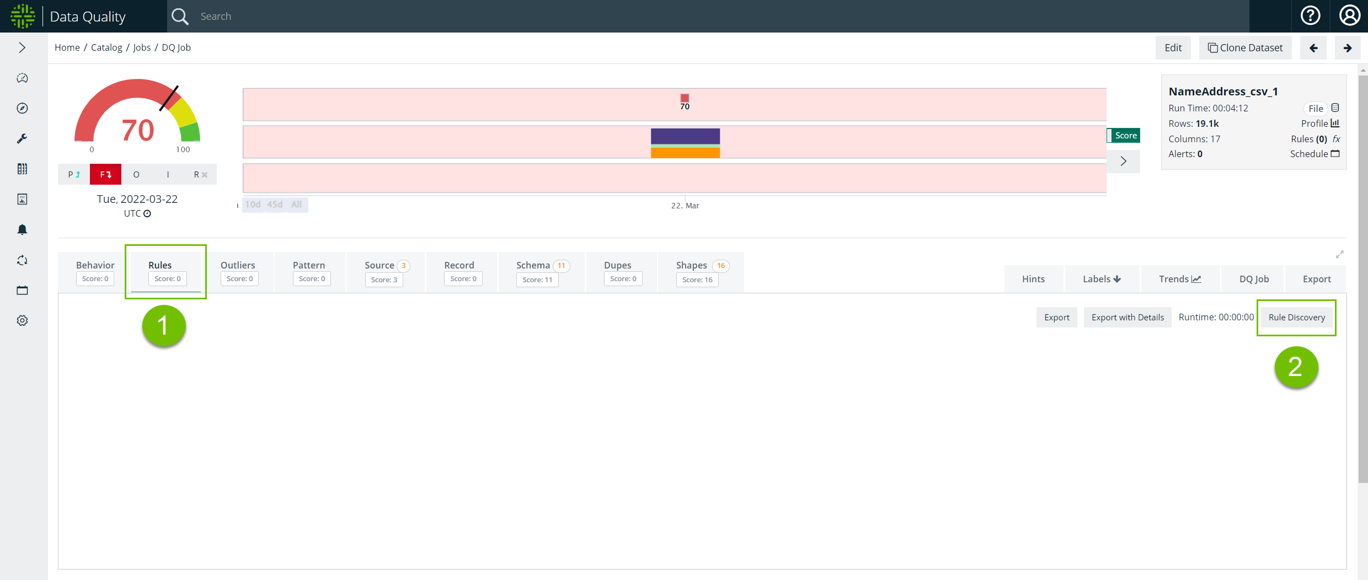Image resolution: width=1368 pixels, height=580 pixels.
Task: Click the bell Alerts icon in sidebar
Action: (x=22, y=230)
